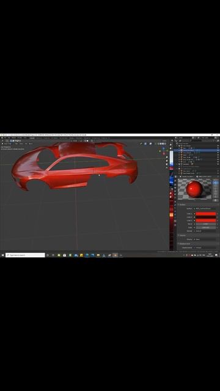Switch viewport to Solid shading
The width and height of the screenshot is (220, 391).
tap(161, 144)
